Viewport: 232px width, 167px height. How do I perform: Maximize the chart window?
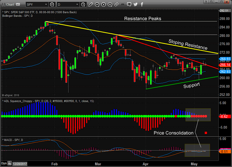(221, 2)
